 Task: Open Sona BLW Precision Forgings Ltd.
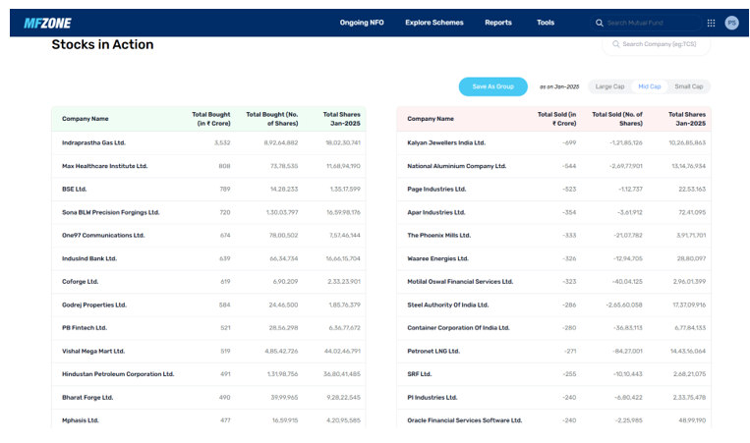point(110,212)
